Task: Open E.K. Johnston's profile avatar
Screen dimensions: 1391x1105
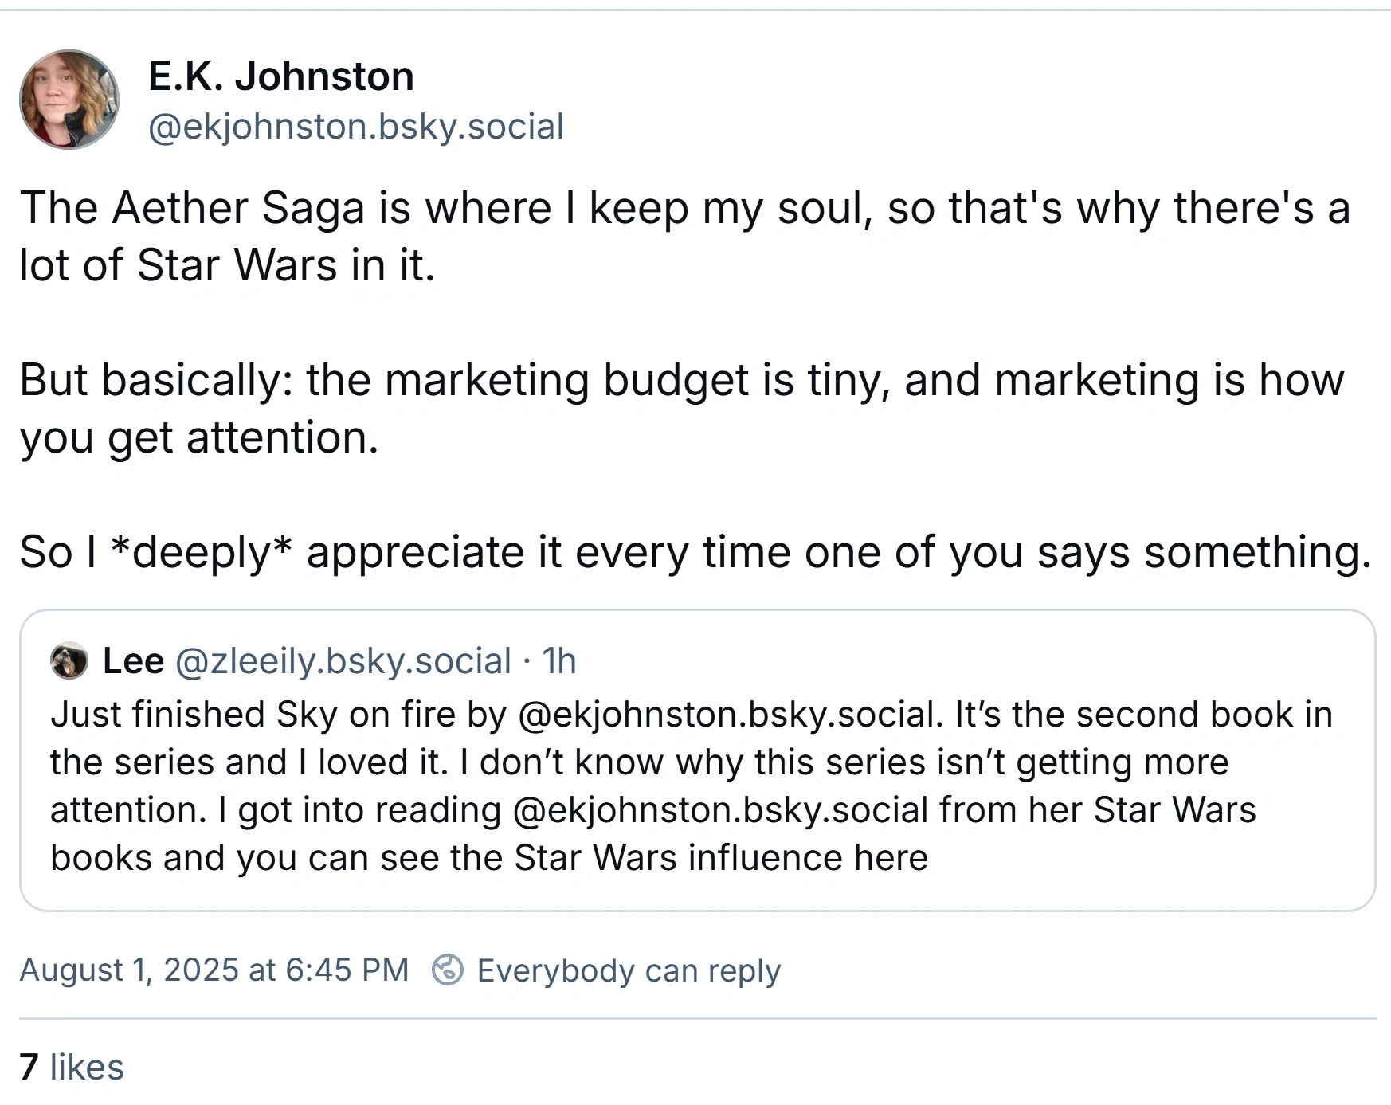Action: [69, 100]
